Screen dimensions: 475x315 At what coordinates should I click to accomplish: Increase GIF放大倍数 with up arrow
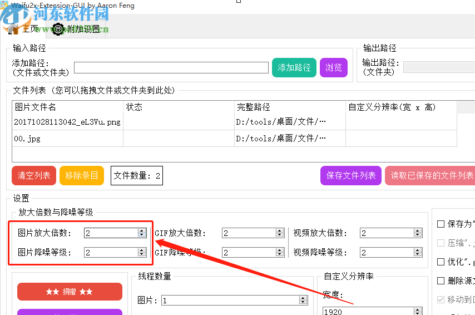[280, 231]
